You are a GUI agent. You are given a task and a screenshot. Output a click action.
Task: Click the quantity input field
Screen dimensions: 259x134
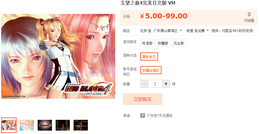pyautogui.click(x=155, y=84)
